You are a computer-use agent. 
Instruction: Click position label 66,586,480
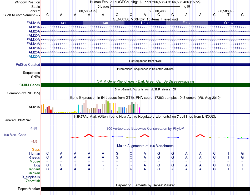(x=157, y=11)
